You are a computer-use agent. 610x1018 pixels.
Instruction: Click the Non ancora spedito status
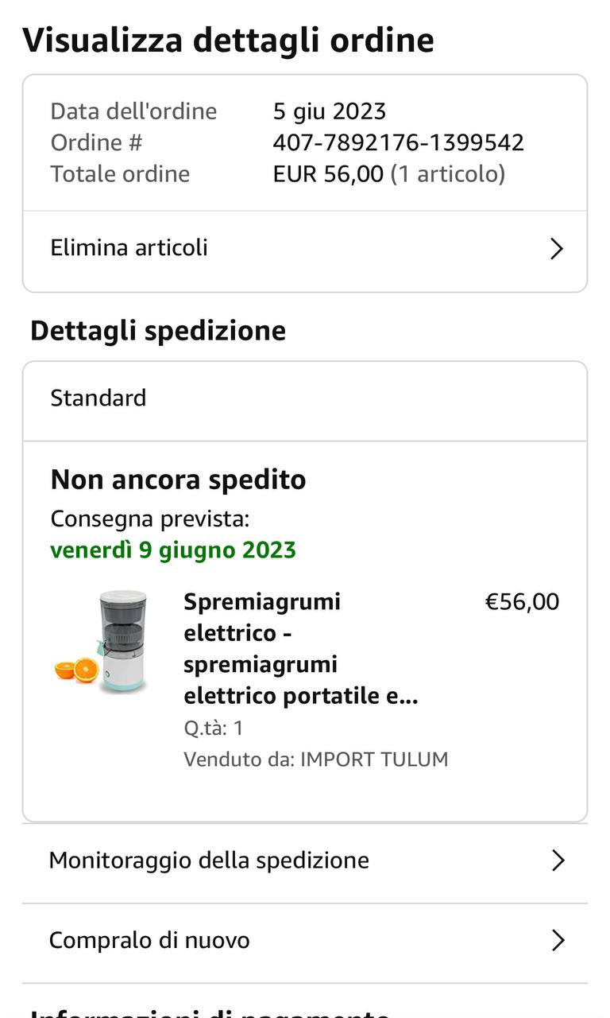coord(178,480)
